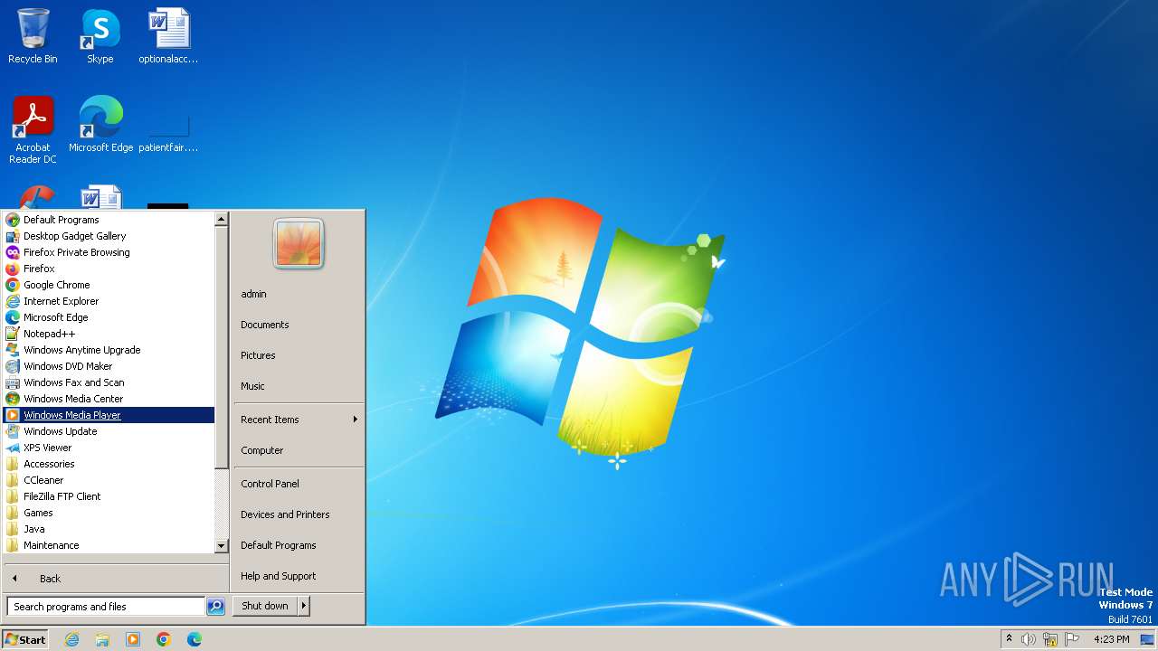Open the volume control in the tray
Screen dimensions: 1158x651
click(1029, 639)
